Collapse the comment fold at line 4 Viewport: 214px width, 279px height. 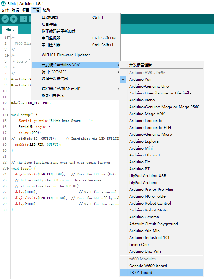[x=8, y=55]
